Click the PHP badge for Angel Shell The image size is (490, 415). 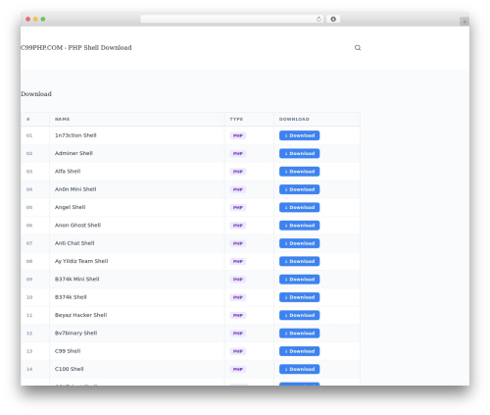pyautogui.click(x=238, y=208)
